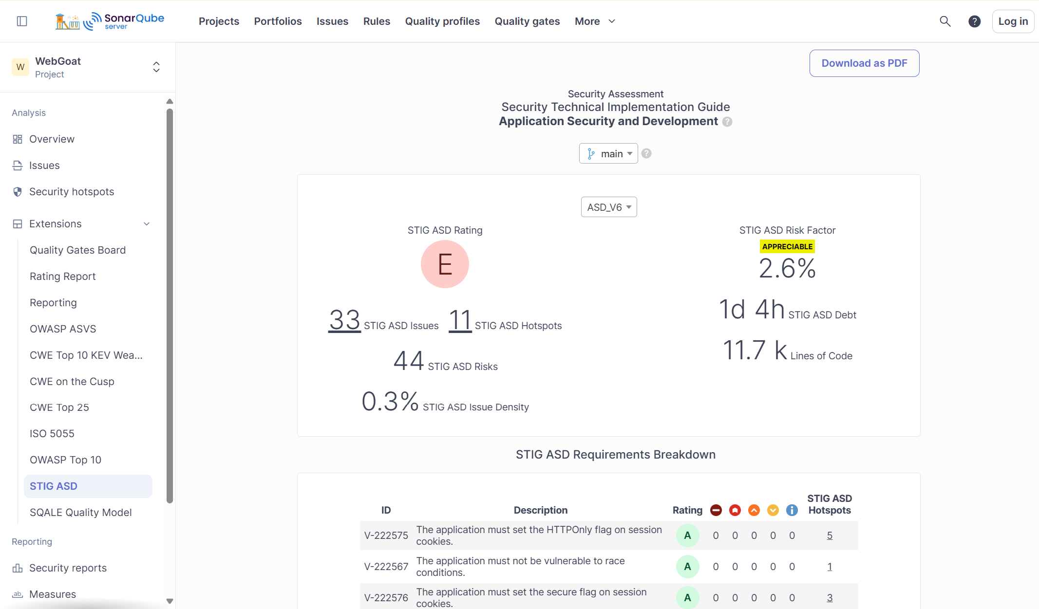Viewport: 1039px width, 609px height.
Task: Click Download as PDF button
Action: 864,63
